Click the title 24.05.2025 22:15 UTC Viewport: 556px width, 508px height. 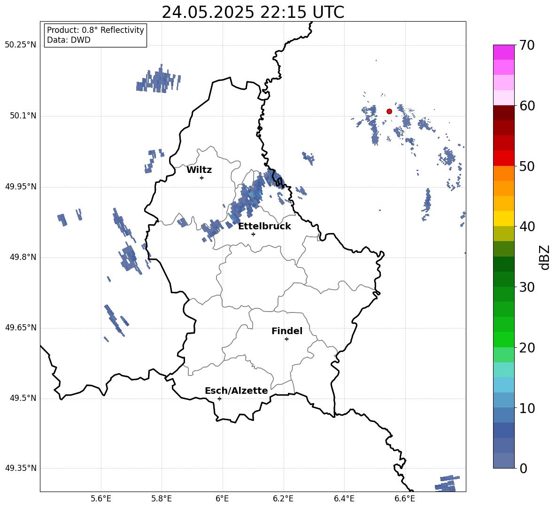pyautogui.click(x=253, y=12)
